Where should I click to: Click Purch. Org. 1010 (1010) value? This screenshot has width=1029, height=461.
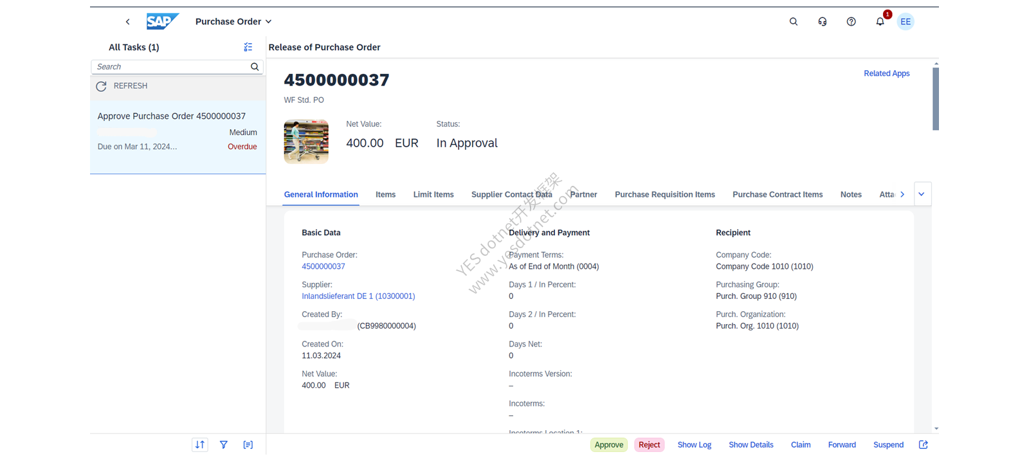coord(757,326)
